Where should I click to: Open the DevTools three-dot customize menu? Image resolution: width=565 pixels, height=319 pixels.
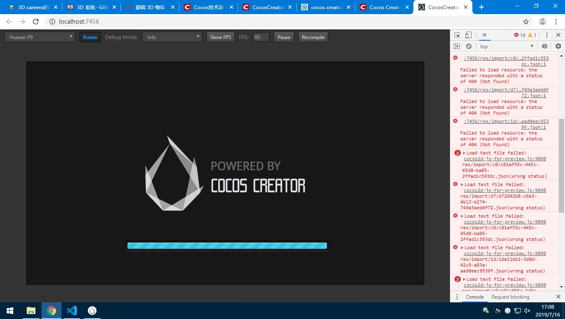click(x=547, y=35)
